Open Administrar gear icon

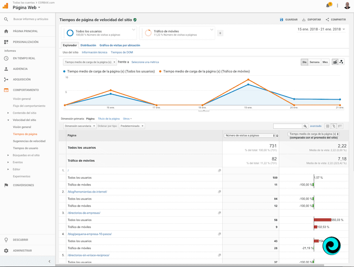(6, 250)
